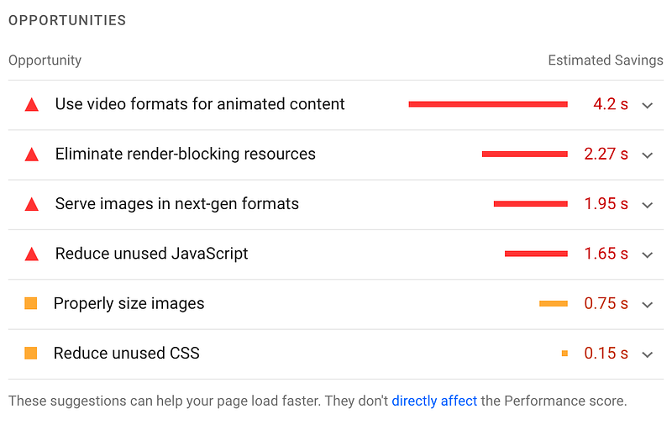
Task: Expand Reduce unused CSS chevron
Action: click(x=647, y=354)
